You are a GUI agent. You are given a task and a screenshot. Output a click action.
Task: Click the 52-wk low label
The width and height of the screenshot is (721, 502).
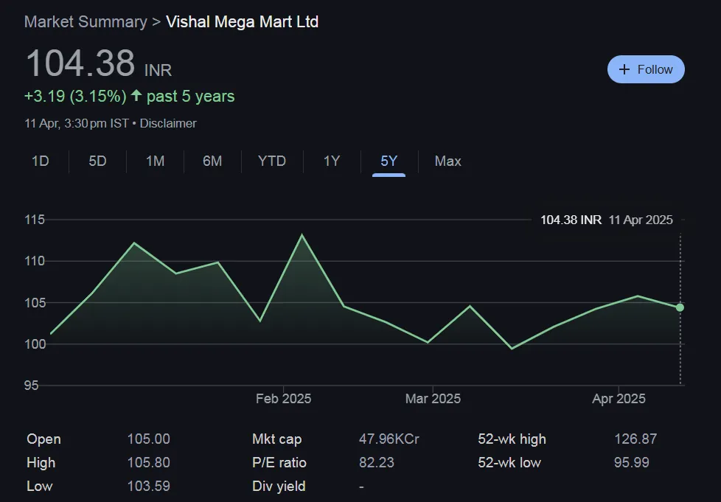click(x=509, y=462)
